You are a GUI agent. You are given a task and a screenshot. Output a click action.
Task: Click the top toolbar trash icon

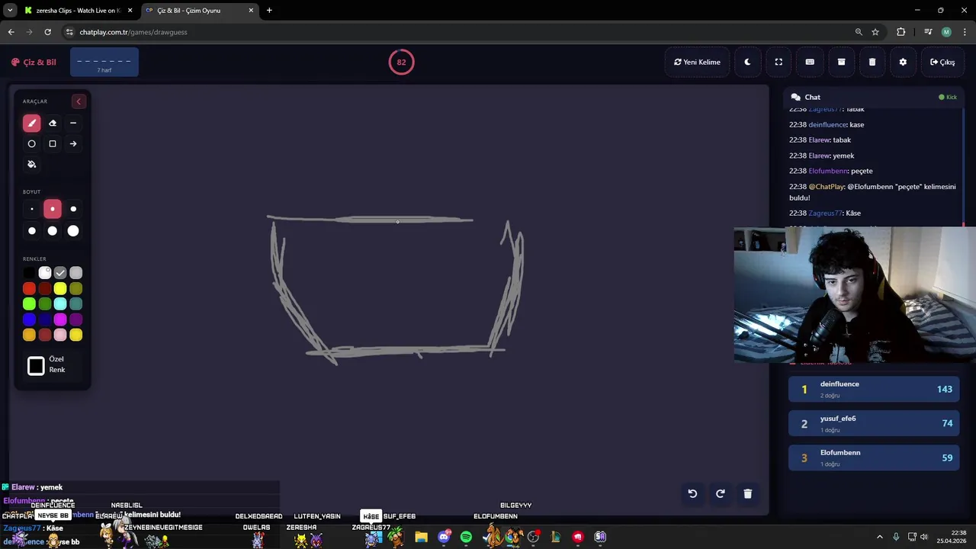[872, 62]
